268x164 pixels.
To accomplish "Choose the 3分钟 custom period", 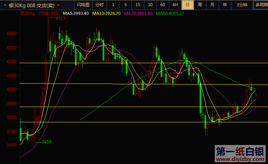I will point(242,5).
